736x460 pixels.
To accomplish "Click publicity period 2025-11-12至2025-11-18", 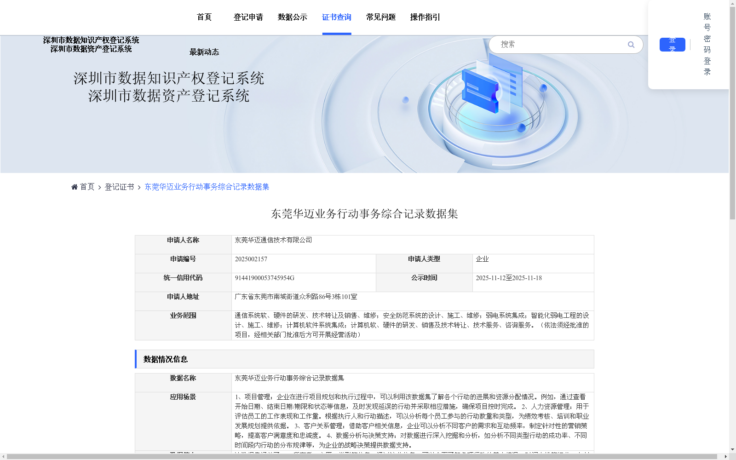I will point(509,278).
